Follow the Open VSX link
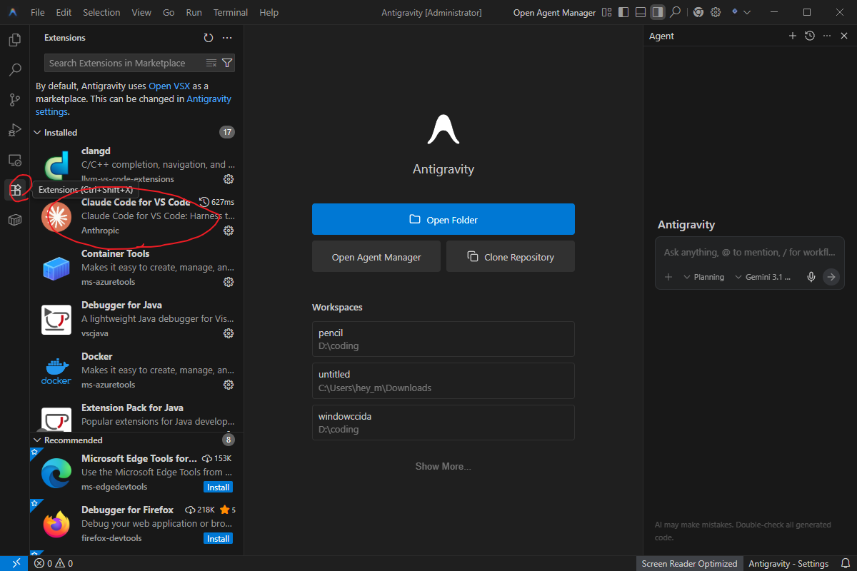This screenshot has height=571, width=857. click(x=169, y=86)
